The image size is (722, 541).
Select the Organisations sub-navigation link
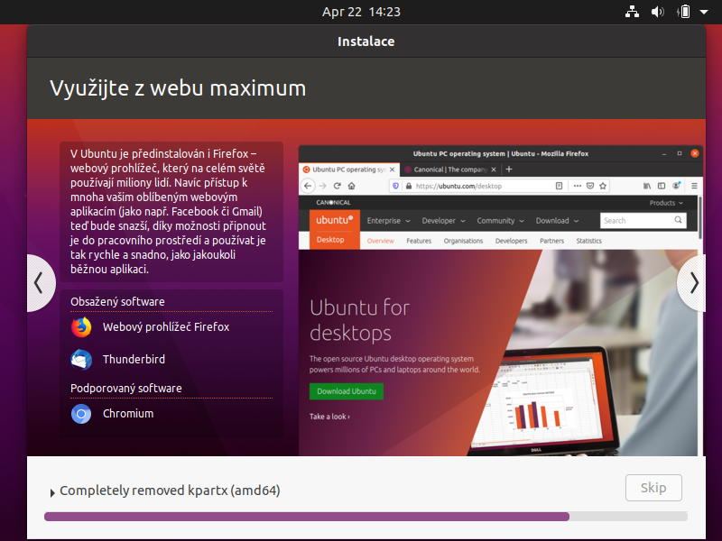click(x=463, y=241)
